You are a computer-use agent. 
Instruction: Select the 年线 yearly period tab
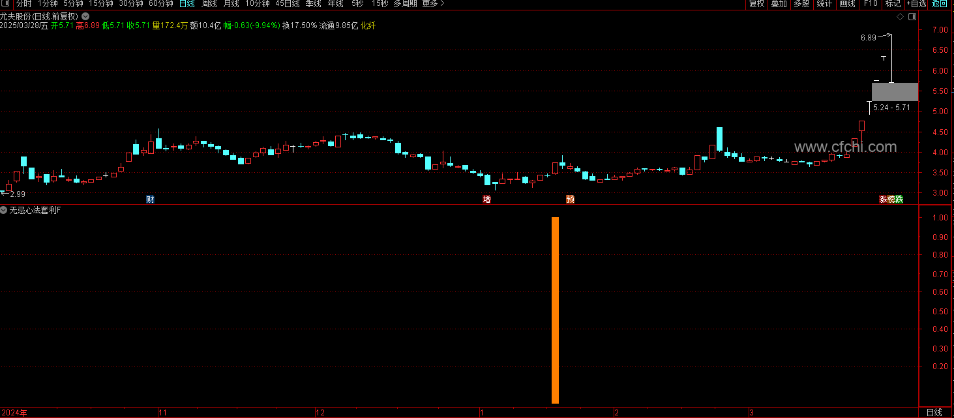pyautogui.click(x=335, y=4)
